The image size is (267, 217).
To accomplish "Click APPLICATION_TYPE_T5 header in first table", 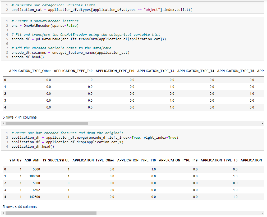I will pyautogui.click(x=236, y=71).
